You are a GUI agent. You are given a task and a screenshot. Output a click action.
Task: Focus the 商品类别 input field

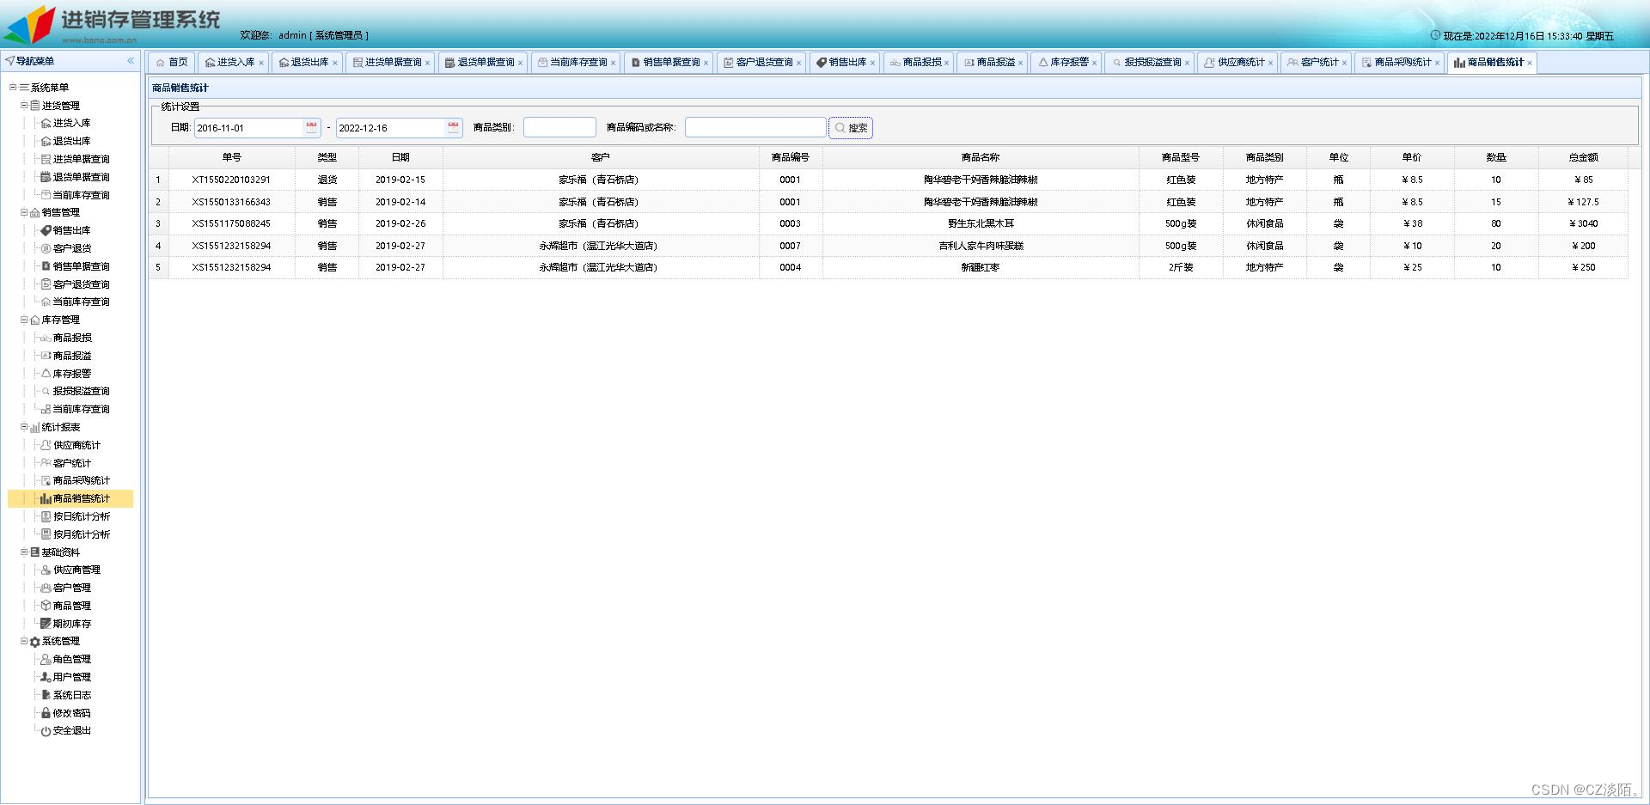pos(559,127)
